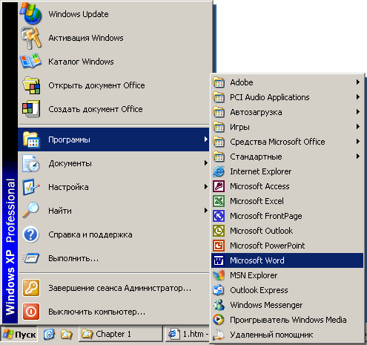Click the Настройка control panel icon
The image size is (367, 345).
click(30, 187)
